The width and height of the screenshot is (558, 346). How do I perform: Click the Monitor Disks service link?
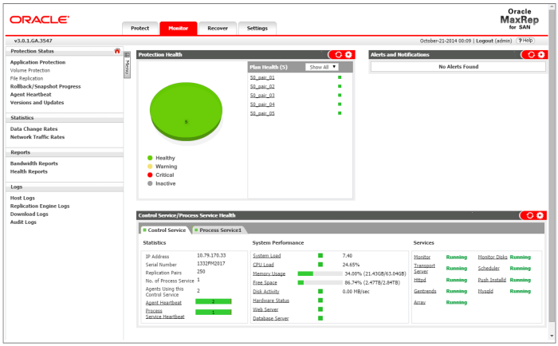[x=493, y=257]
